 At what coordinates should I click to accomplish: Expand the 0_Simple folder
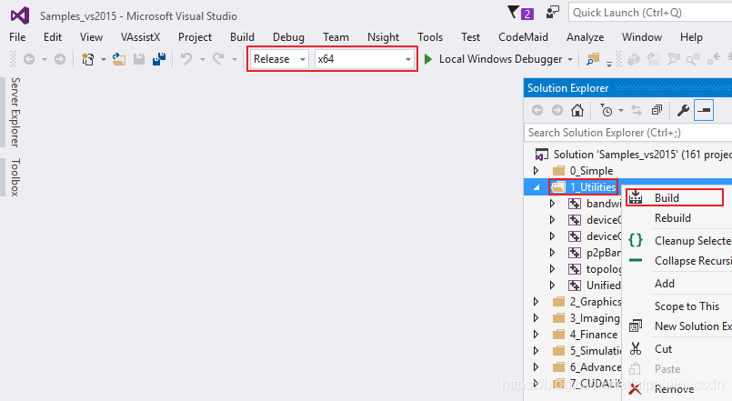point(536,170)
